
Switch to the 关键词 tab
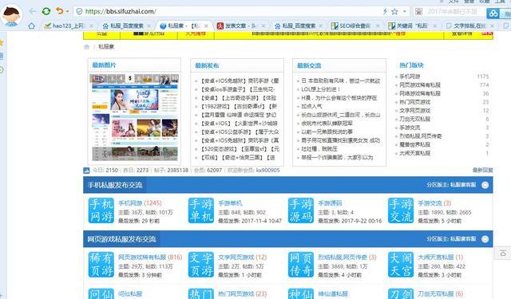click(x=412, y=26)
